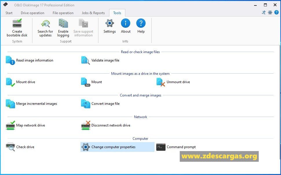Click the grayed Save support information item
Viewport: 281px width, 175px height.
83,28
